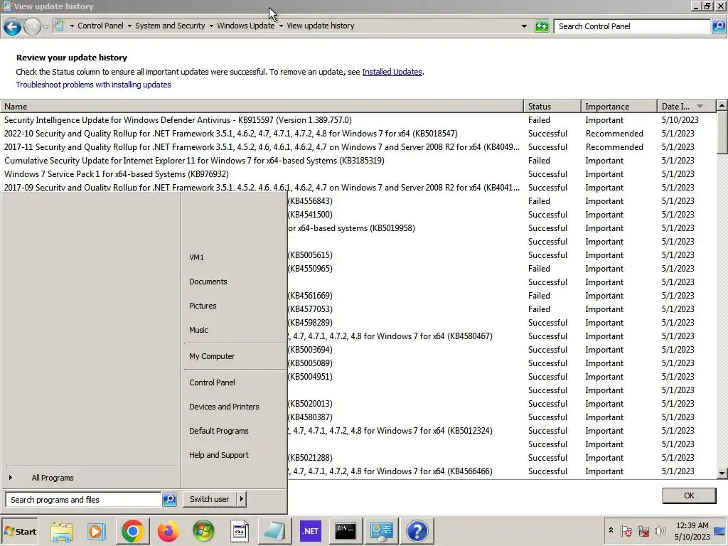
Task: Open Help and Support in Start menu
Action: pyautogui.click(x=233, y=454)
